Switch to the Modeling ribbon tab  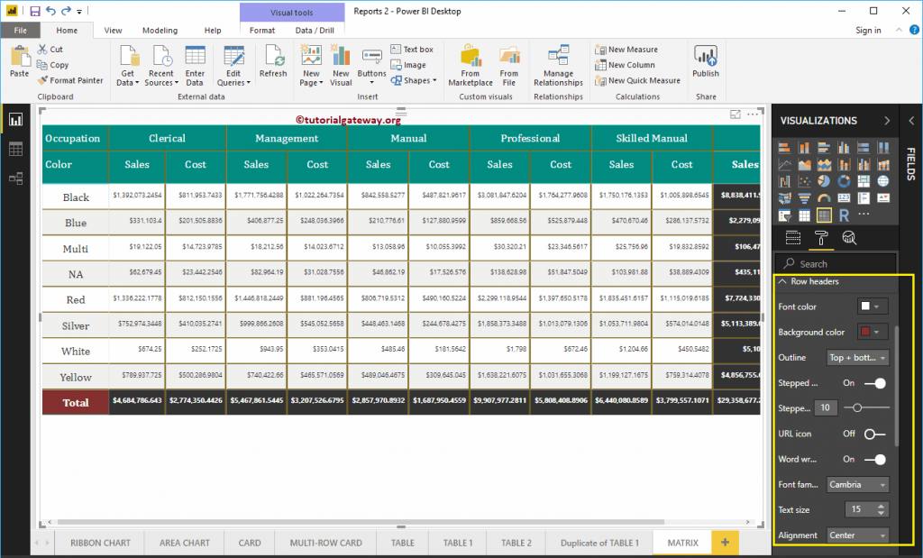pyautogui.click(x=160, y=30)
